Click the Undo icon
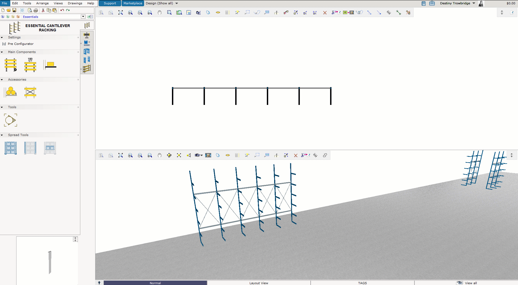 click(62, 10)
